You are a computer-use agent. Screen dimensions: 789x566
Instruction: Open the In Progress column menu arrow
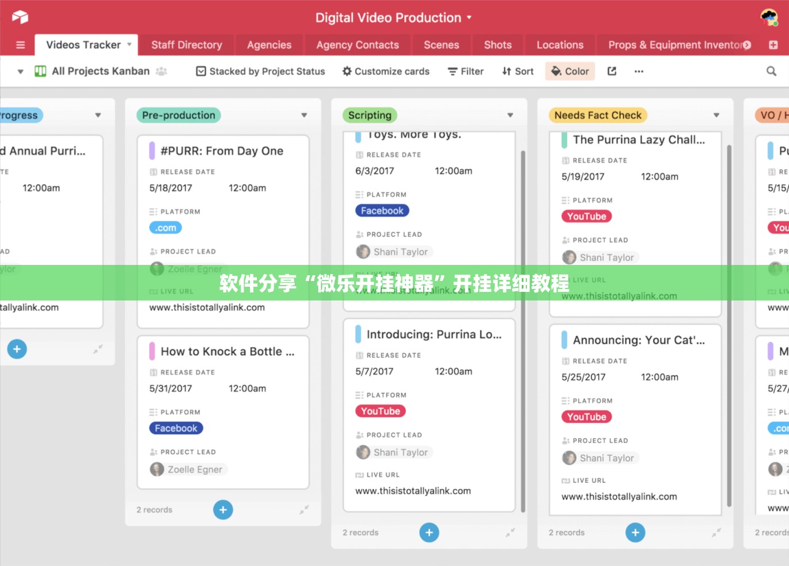[x=98, y=115]
